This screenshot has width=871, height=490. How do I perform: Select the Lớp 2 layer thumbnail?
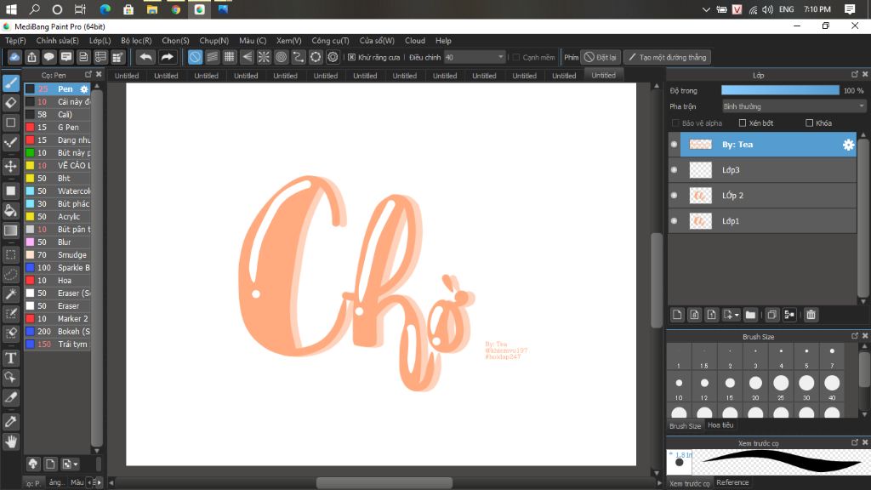pos(701,196)
